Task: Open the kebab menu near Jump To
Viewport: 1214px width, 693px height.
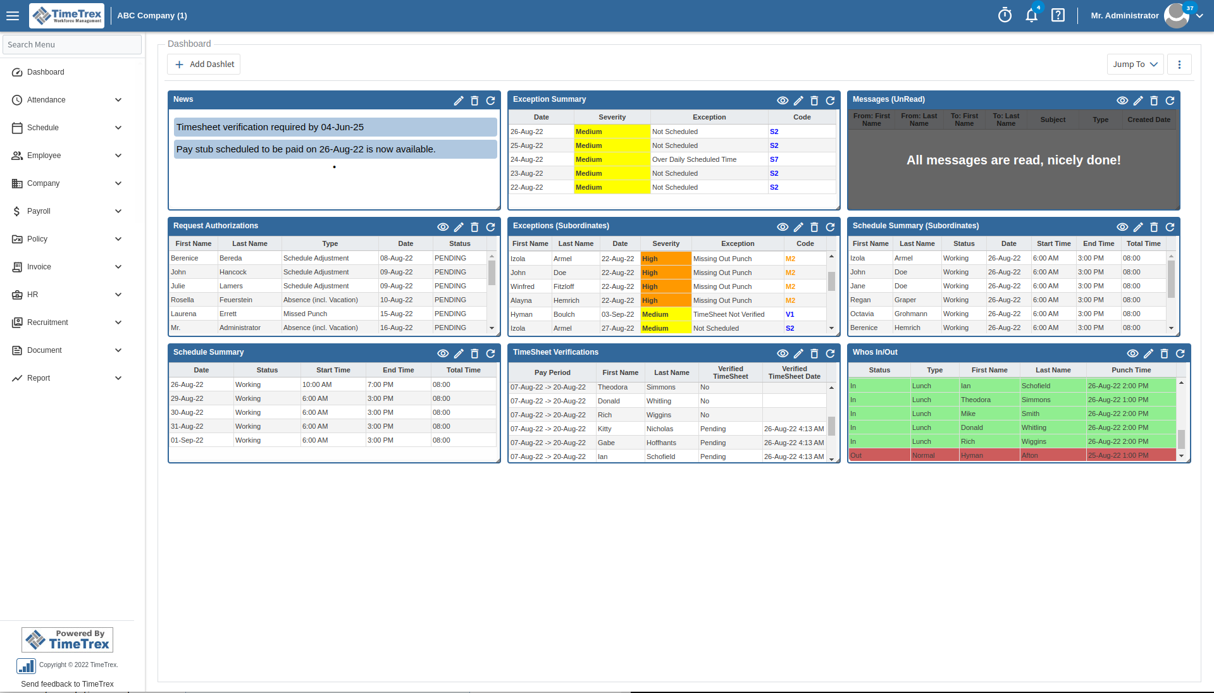Action: [x=1179, y=64]
